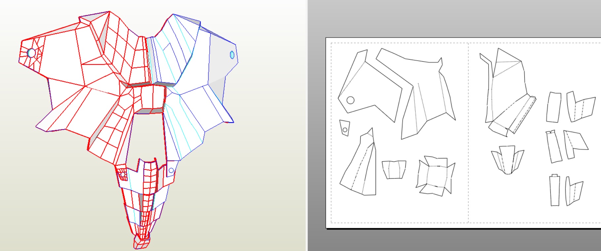The height and width of the screenshot is (251, 601).
Task: Select the tall narrow triangular pattern piece
Action: [359, 162]
